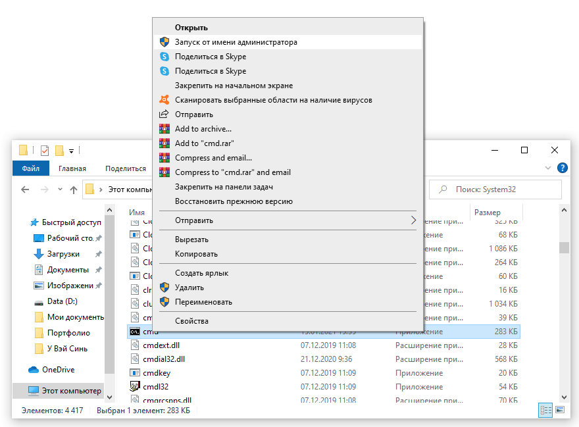Image resolution: width=579 pixels, height=427 pixels.
Task: Select WinRAR 'Add to archive...' icon
Action: pyautogui.click(x=164, y=129)
